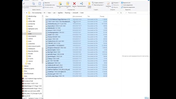Click .minecraft in the address breadcrumb
Image resolution: width=176 pixels, height=99 pixels.
[x=75, y=13]
